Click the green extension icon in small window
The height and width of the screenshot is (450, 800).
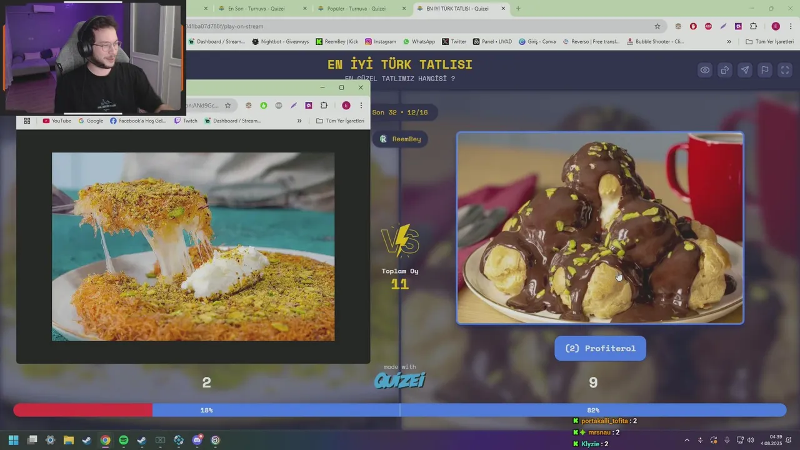(264, 106)
